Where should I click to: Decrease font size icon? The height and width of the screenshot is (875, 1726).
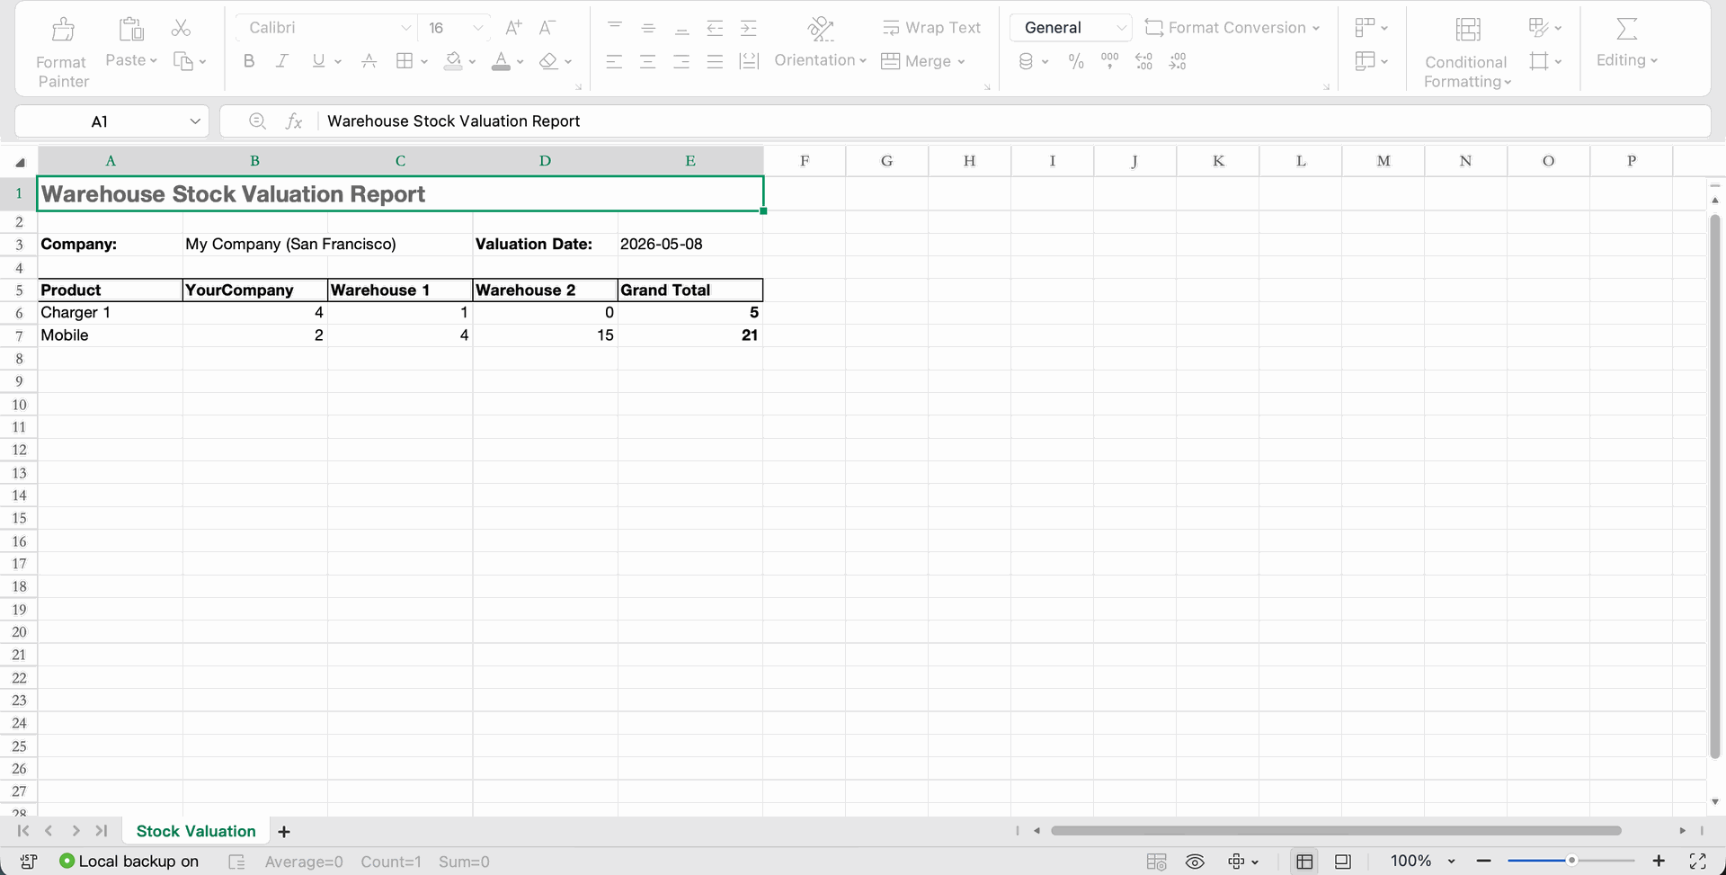coord(547,28)
